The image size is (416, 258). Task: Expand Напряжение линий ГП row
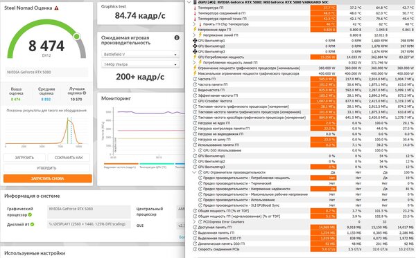pos(194,35)
